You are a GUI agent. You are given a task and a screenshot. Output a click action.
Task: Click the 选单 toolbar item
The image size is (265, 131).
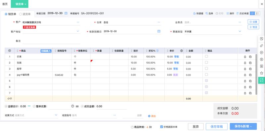pyautogui.click(x=209, y=14)
